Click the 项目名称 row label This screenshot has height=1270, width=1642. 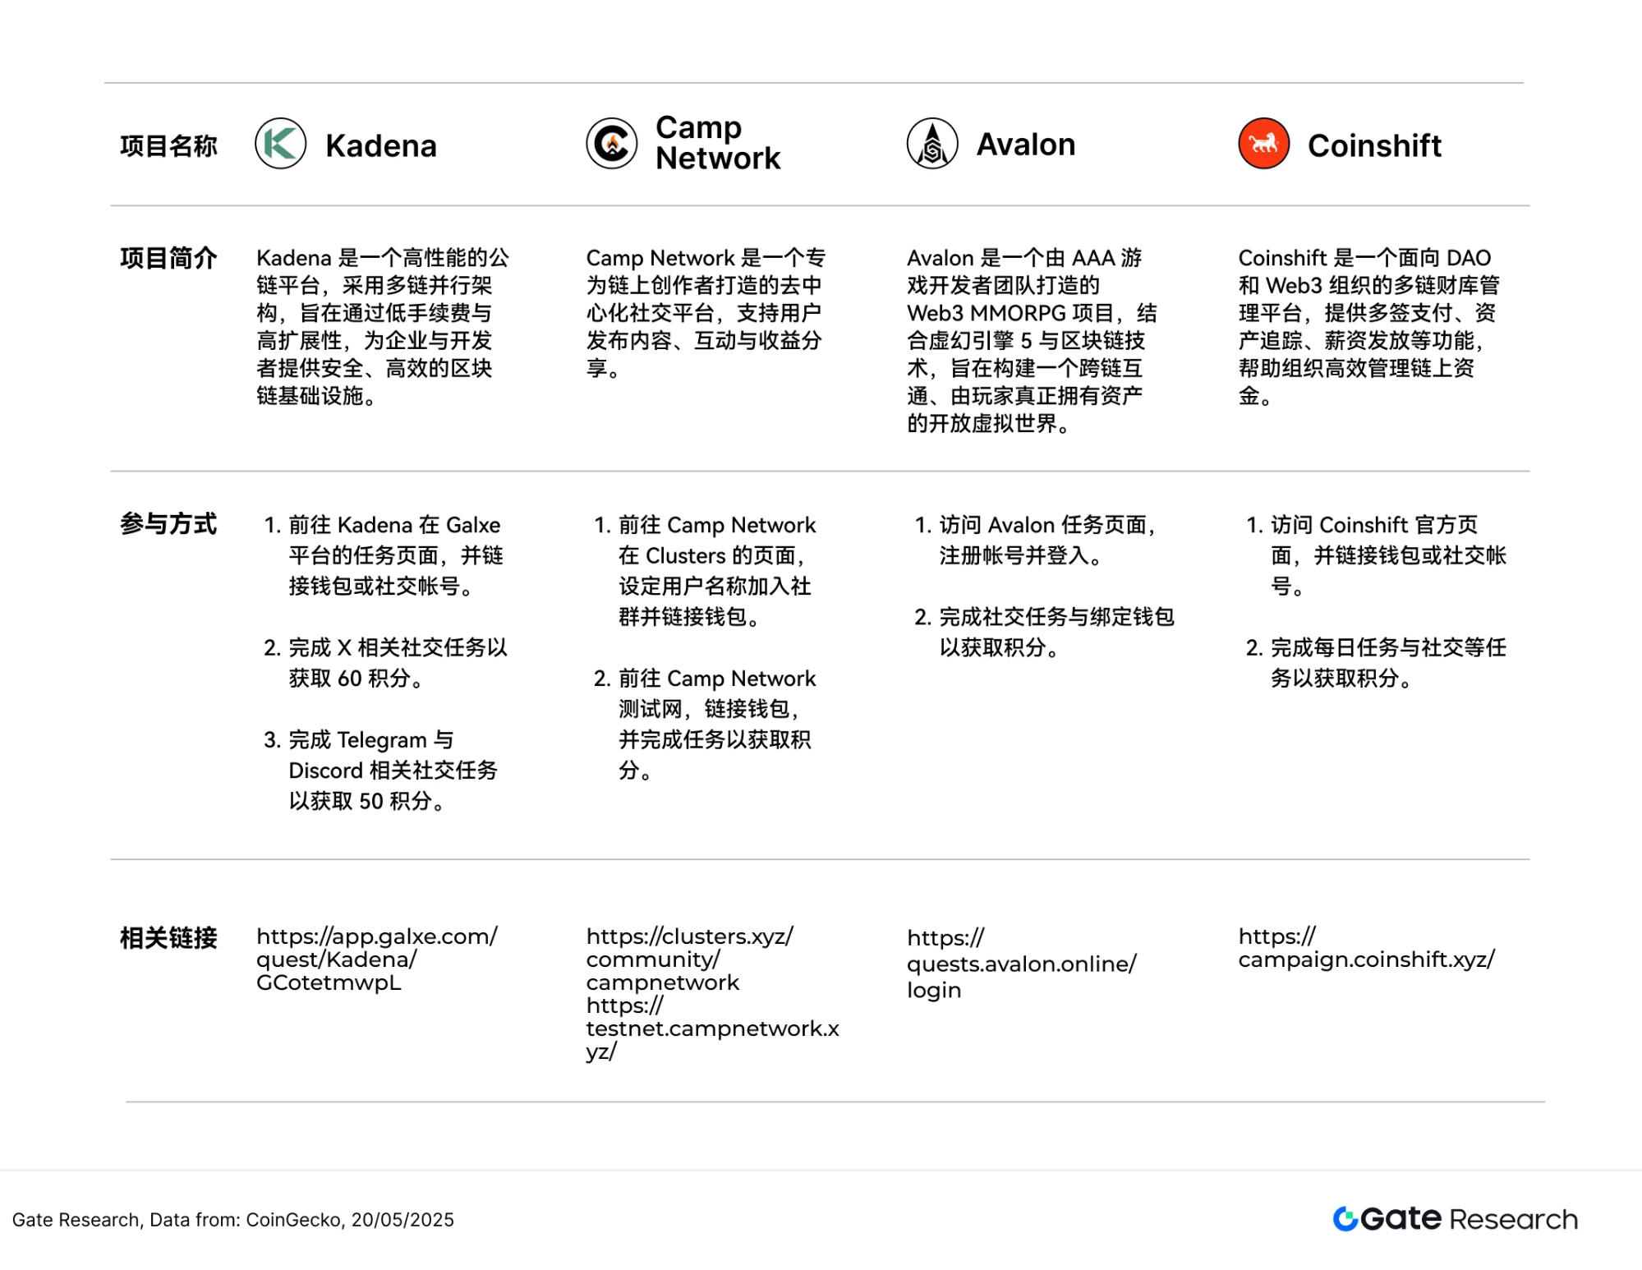[x=168, y=145]
